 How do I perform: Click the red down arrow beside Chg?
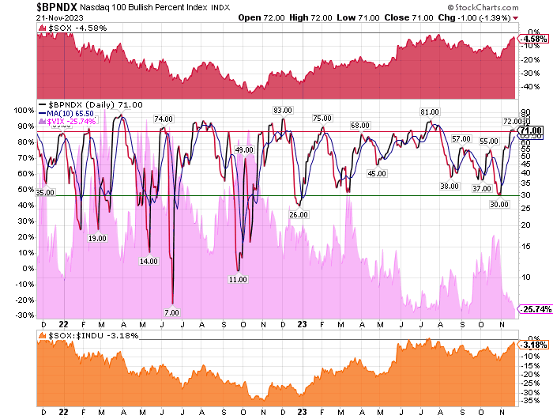(516, 18)
